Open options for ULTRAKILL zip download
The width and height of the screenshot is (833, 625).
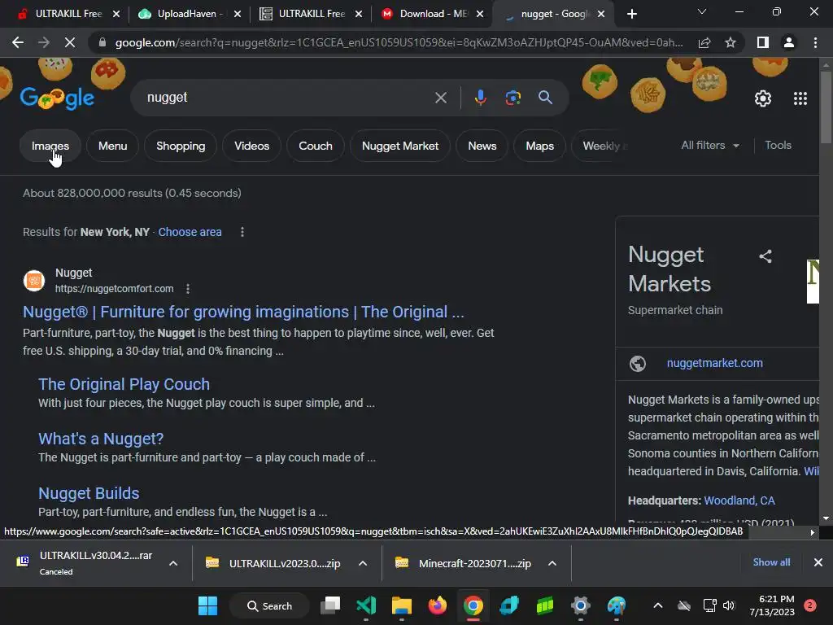363,563
